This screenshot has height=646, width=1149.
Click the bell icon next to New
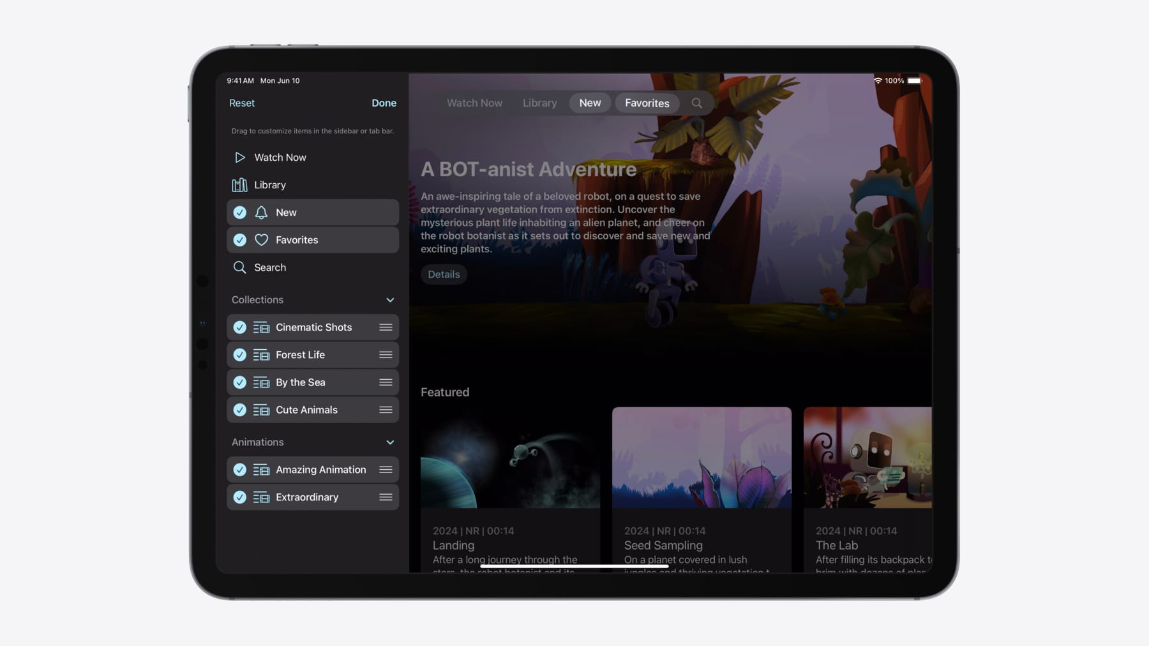coord(261,213)
